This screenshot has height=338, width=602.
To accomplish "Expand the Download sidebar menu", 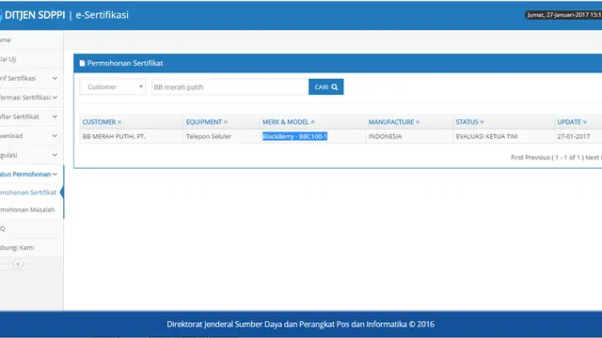I will tap(31, 135).
